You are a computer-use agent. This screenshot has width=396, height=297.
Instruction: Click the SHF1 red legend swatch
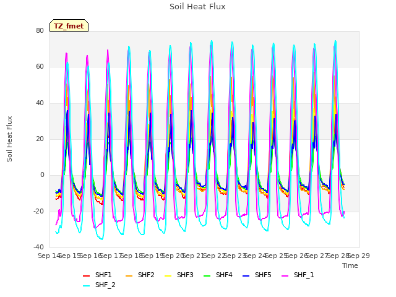[x=87, y=276]
